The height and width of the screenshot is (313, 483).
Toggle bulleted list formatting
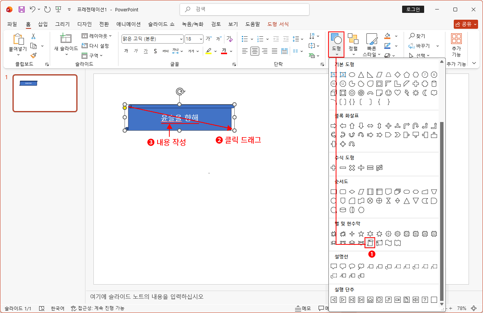pos(244,38)
